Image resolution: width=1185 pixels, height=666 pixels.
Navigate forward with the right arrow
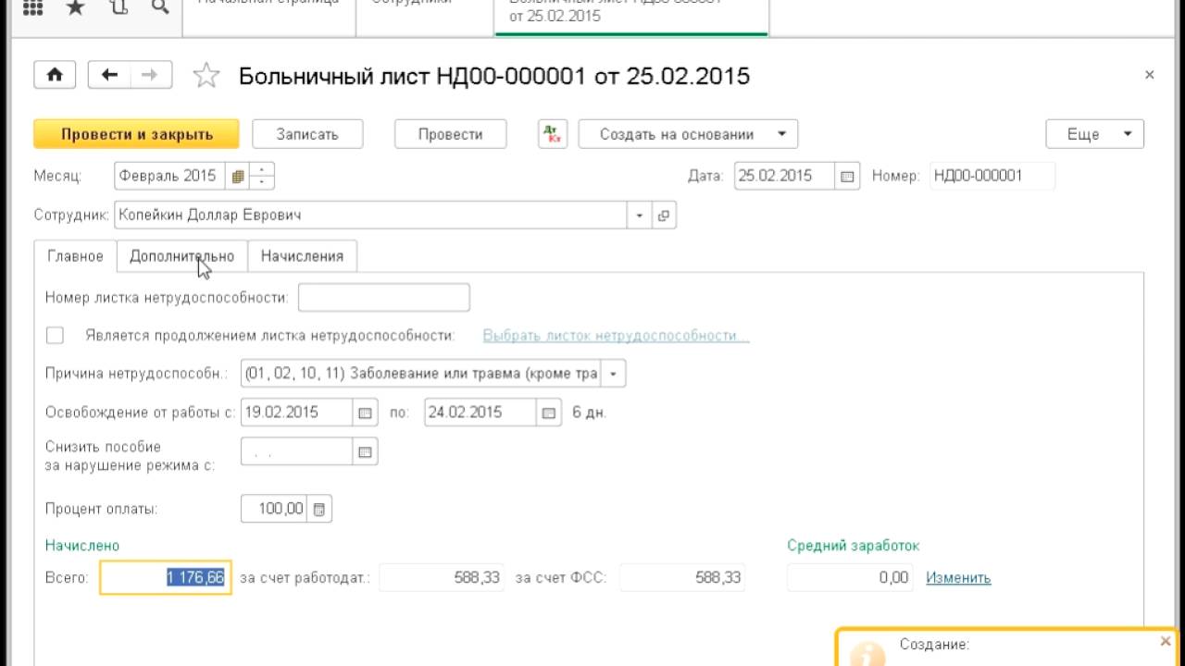click(x=151, y=75)
